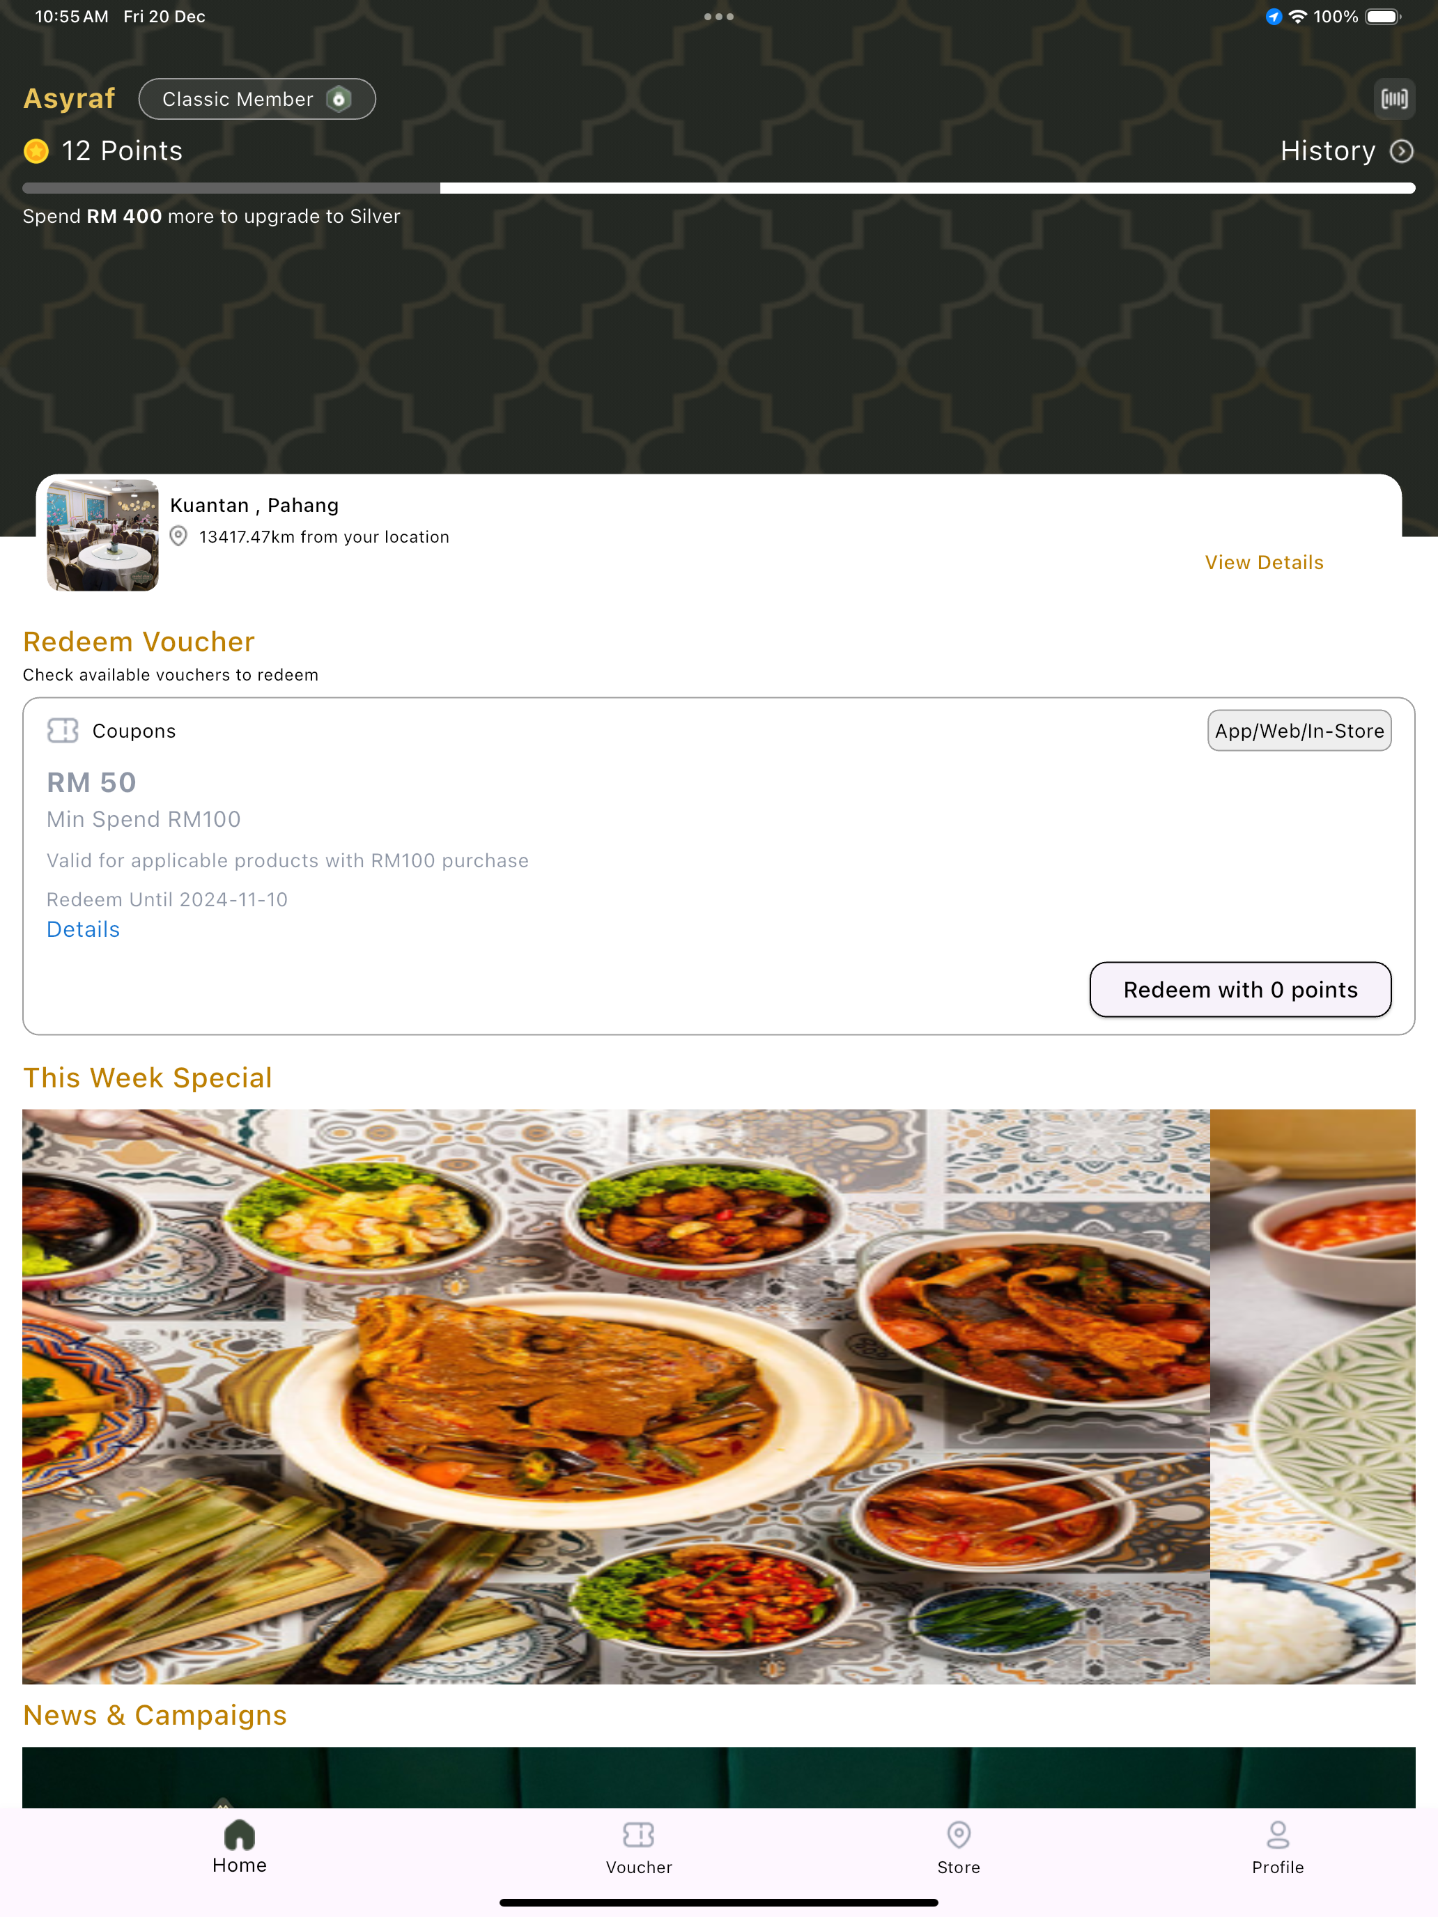Tap the membership progress bar

click(718, 188)
